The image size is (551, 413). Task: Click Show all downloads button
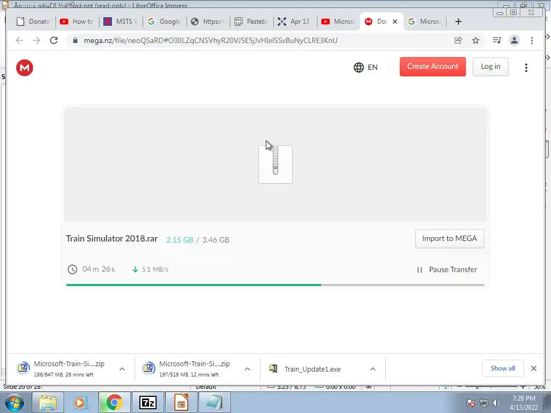[503, 368]
